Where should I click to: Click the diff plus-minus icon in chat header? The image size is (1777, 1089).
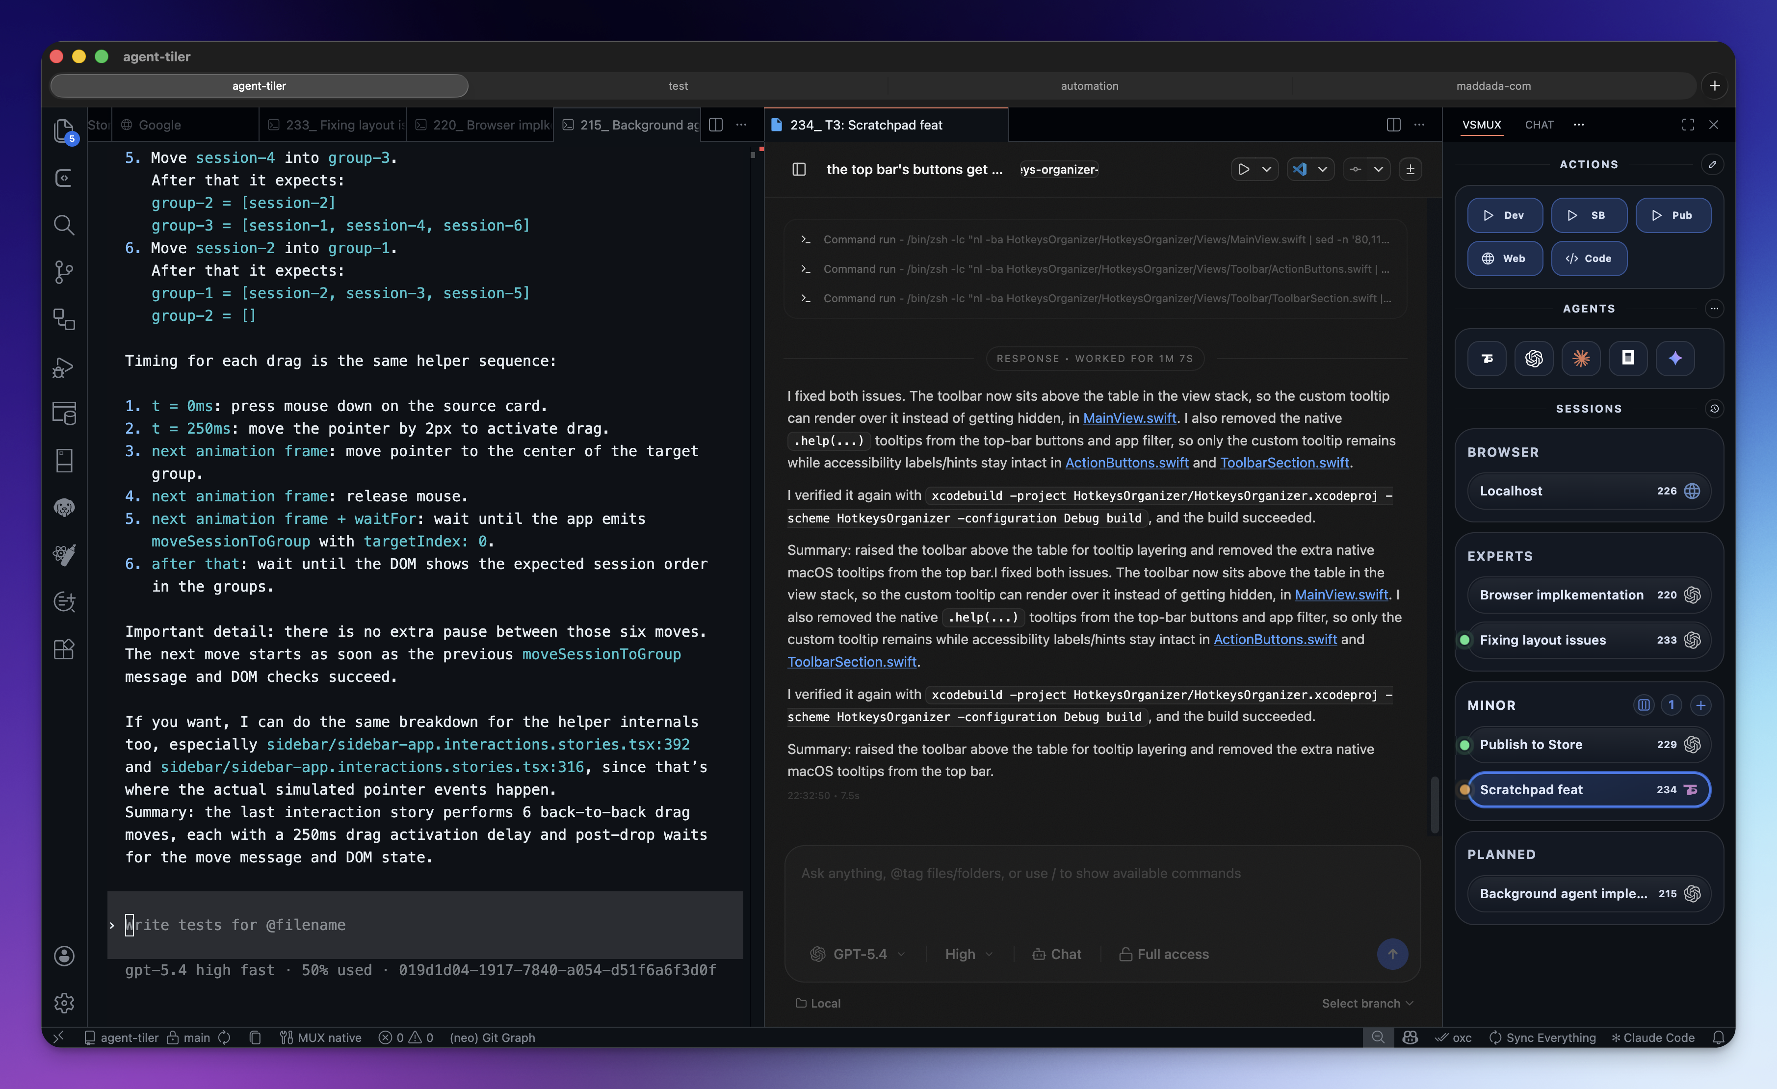(1410, 169)
